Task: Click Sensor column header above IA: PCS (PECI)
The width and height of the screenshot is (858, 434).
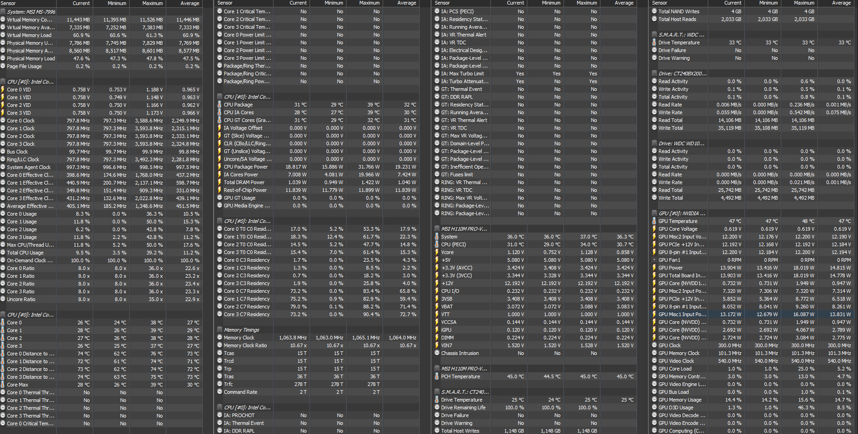Action: tap(462, 3)
